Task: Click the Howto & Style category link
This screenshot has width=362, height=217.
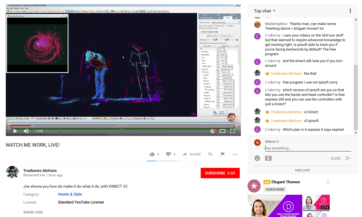Action: pos(70,194)
